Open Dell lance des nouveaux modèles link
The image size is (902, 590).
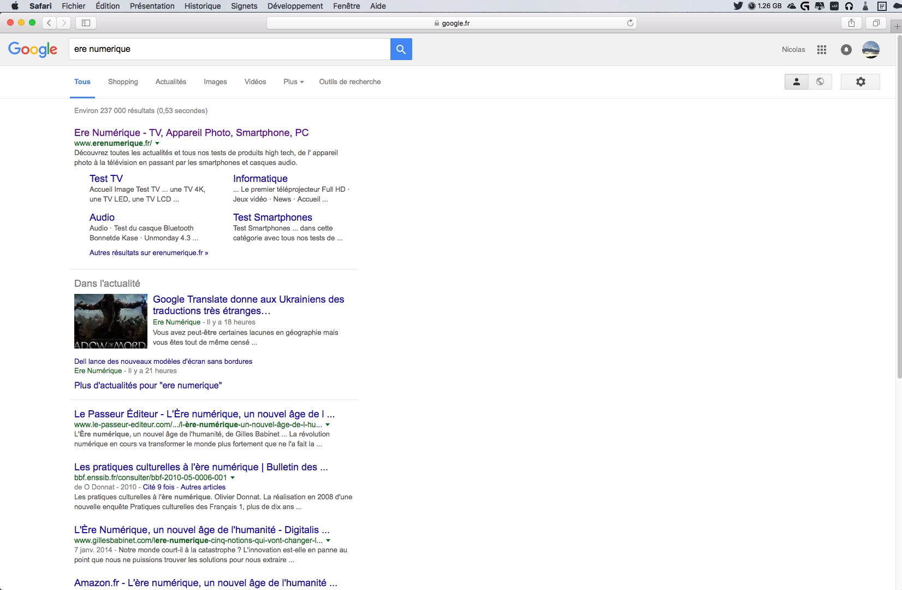click(x=163, y=362)
